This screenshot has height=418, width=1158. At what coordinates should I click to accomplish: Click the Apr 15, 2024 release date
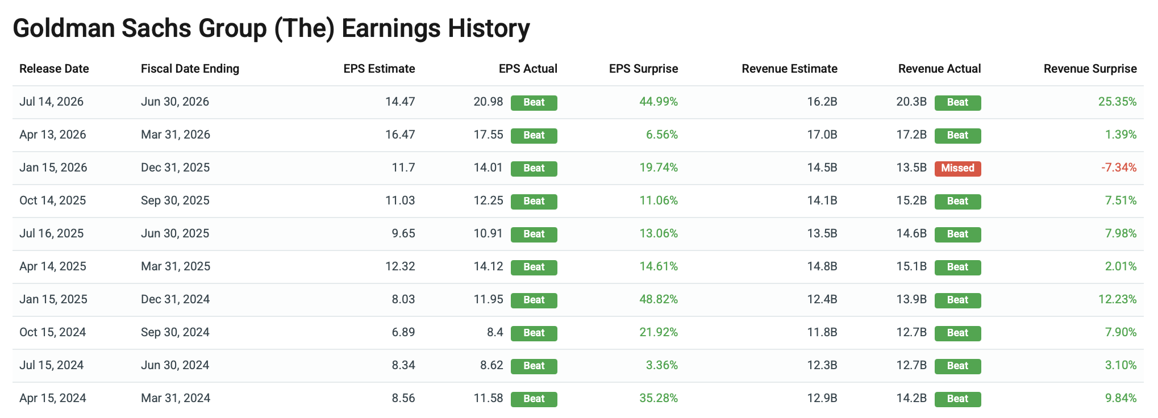pyautogui.click(x=53, y=398)
